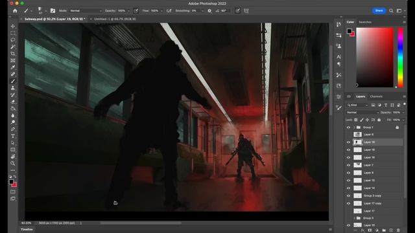
Task: Click the Layer 7 thumbnail
Action: tap(357, 165)
